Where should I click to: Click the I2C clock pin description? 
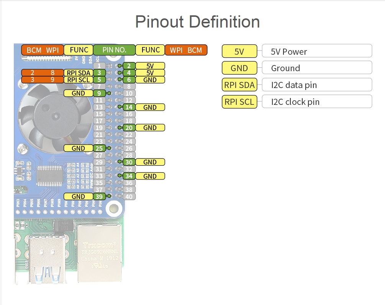[x=317, y=102]
